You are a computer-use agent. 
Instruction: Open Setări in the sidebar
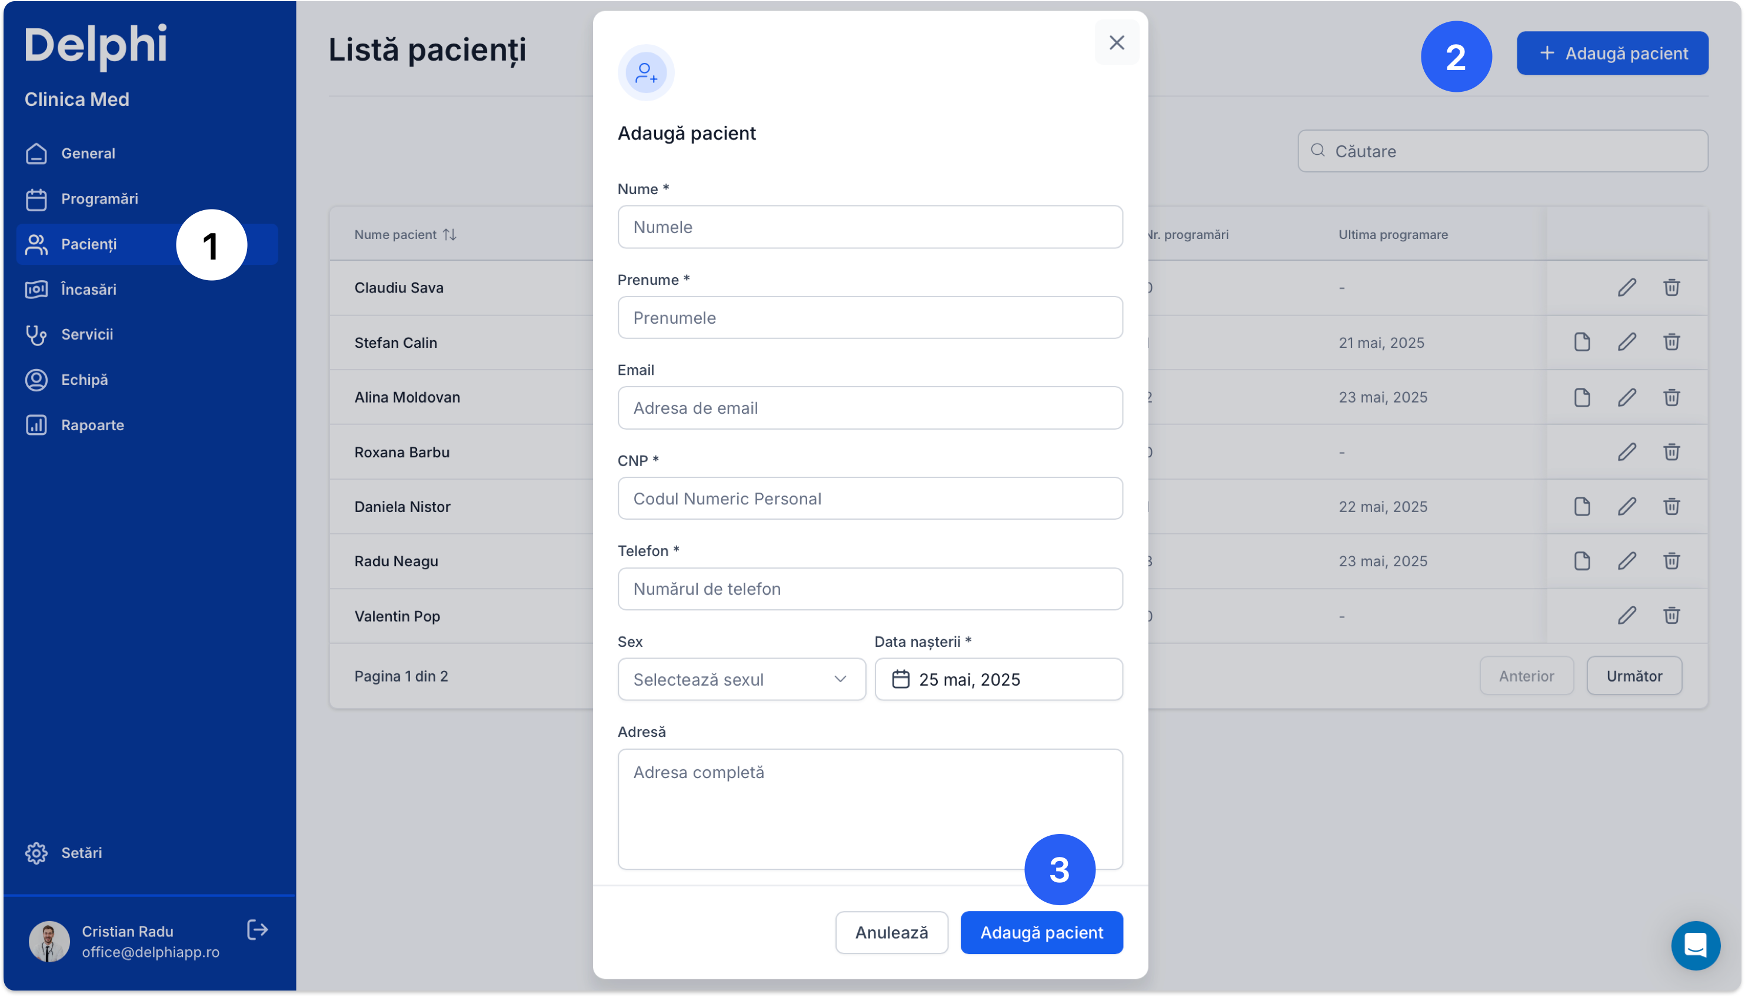coord(81,853)
